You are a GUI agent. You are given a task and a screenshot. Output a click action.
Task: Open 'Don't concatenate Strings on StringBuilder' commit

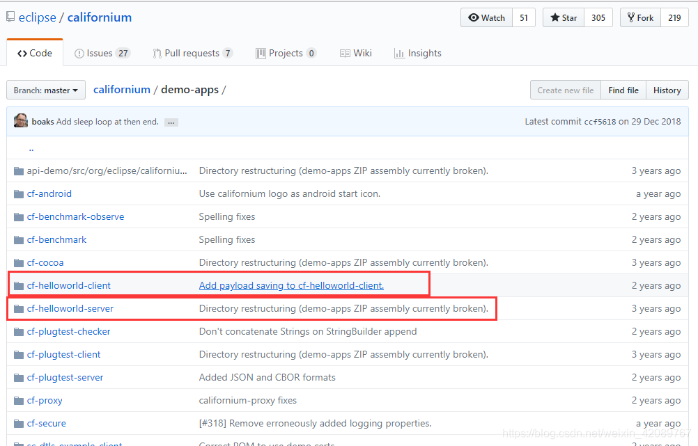308,332
